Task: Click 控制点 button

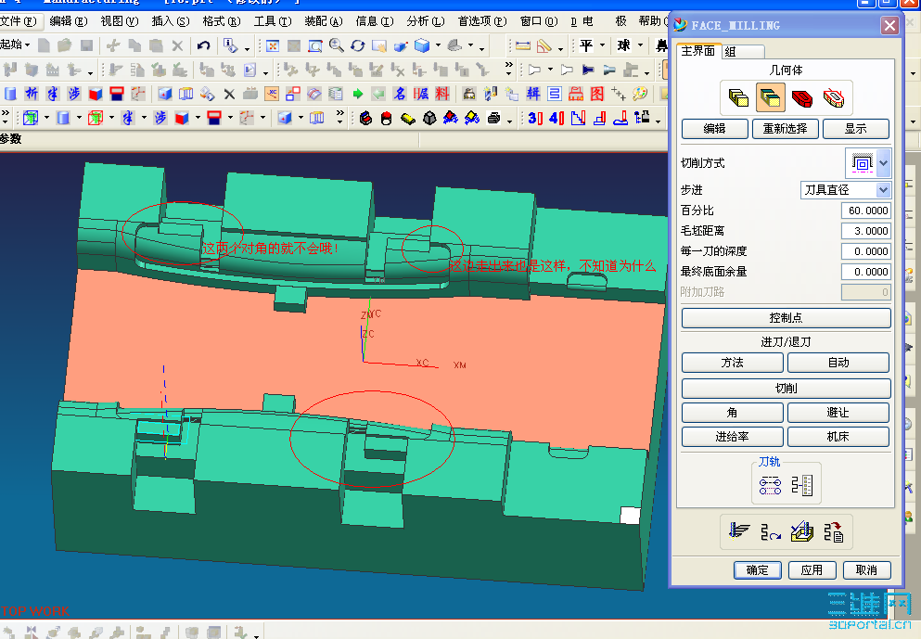Action: [x=786, y=318]
